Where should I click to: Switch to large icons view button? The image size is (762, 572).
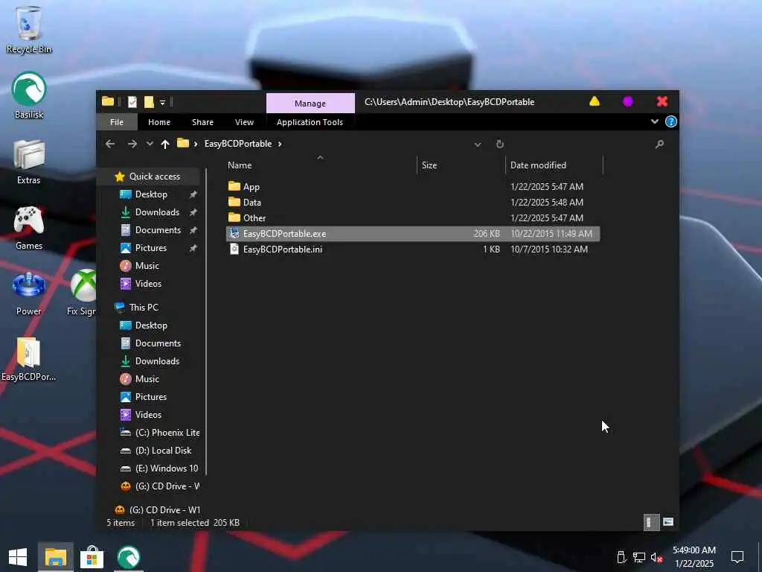tap(668, 522)
